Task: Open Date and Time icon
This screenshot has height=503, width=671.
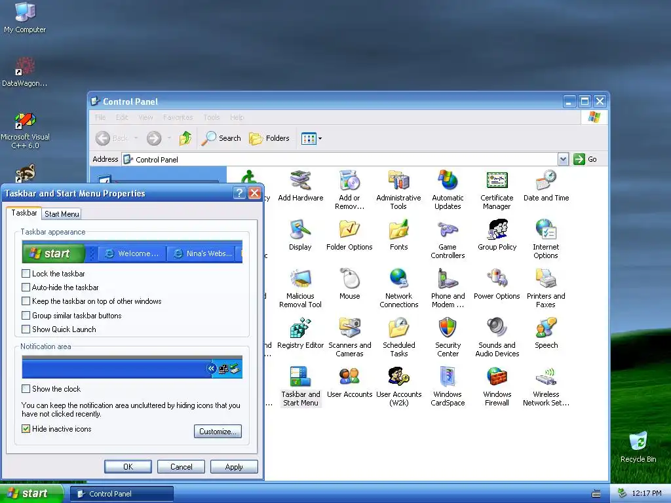Action: [546, 187]
